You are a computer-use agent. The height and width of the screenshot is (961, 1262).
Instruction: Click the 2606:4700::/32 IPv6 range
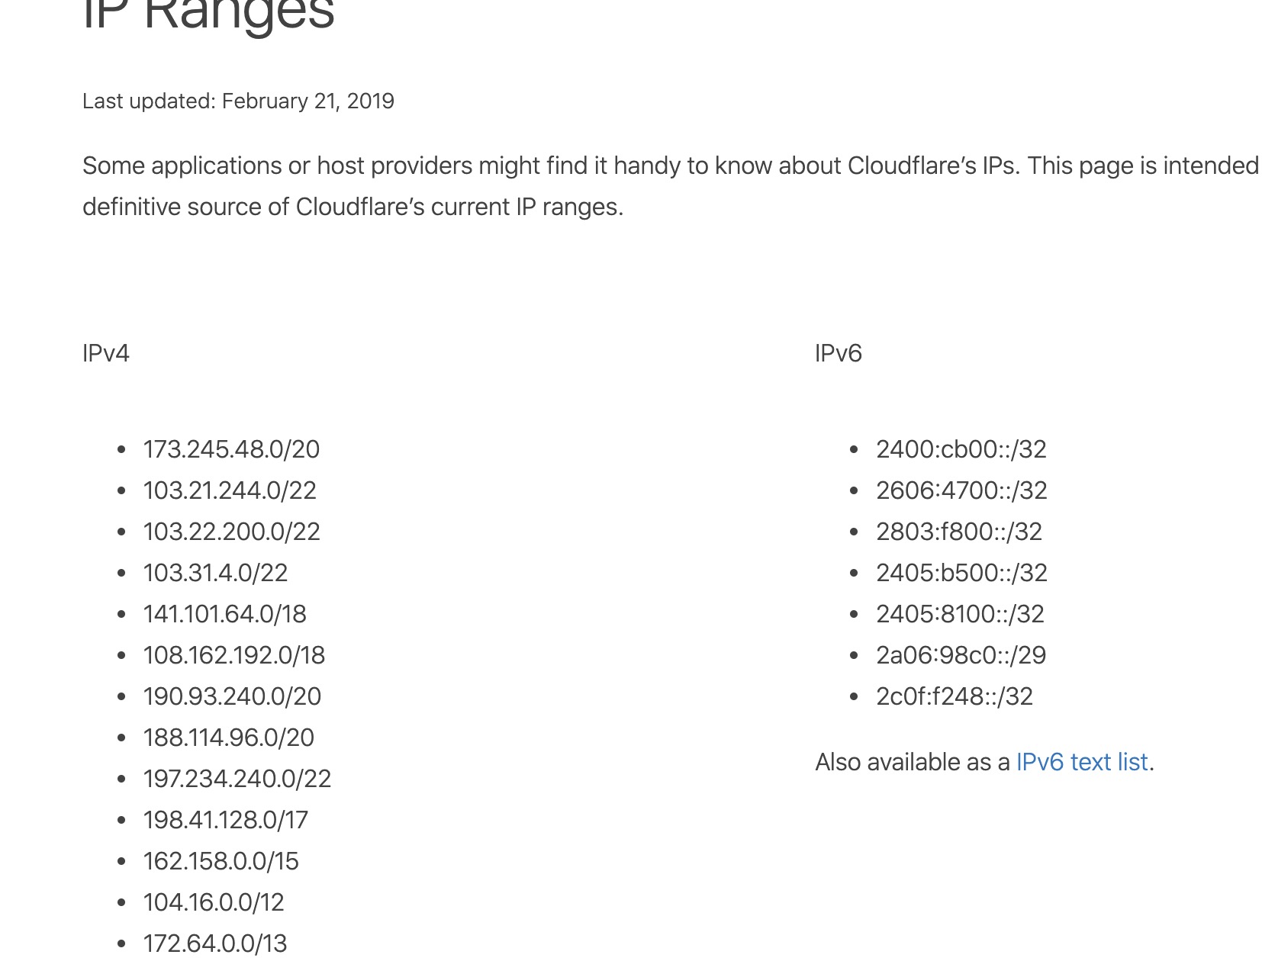click(961, 490)
